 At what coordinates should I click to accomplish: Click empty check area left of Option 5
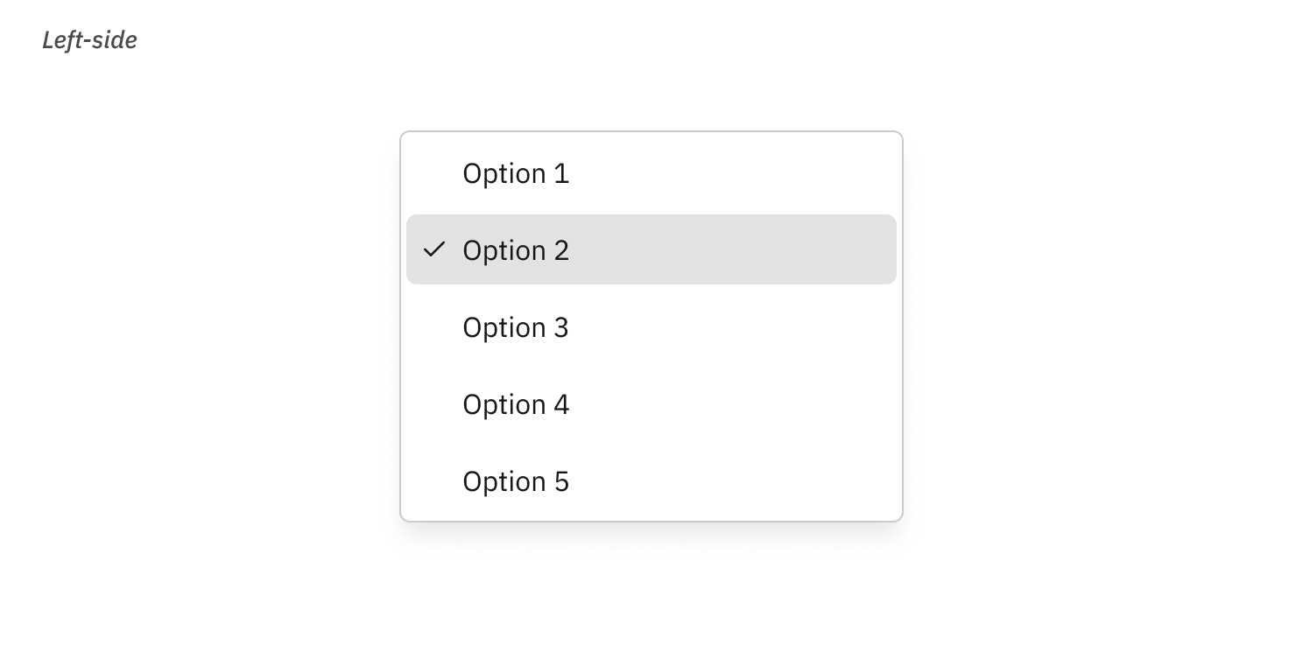click(x=434, y=481)
